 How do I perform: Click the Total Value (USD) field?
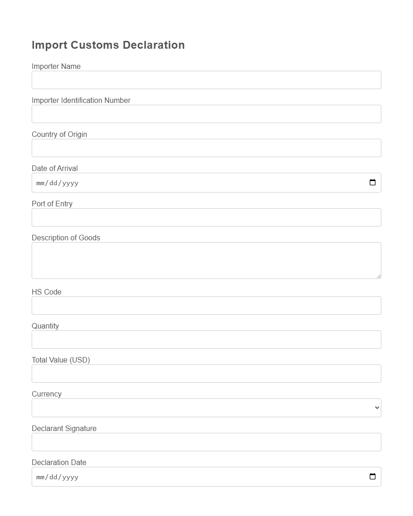206,374
